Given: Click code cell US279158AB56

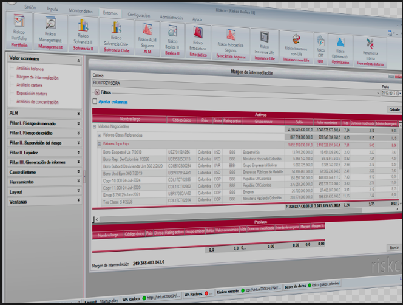Looking at the screenshot, I should click(179, 152).
